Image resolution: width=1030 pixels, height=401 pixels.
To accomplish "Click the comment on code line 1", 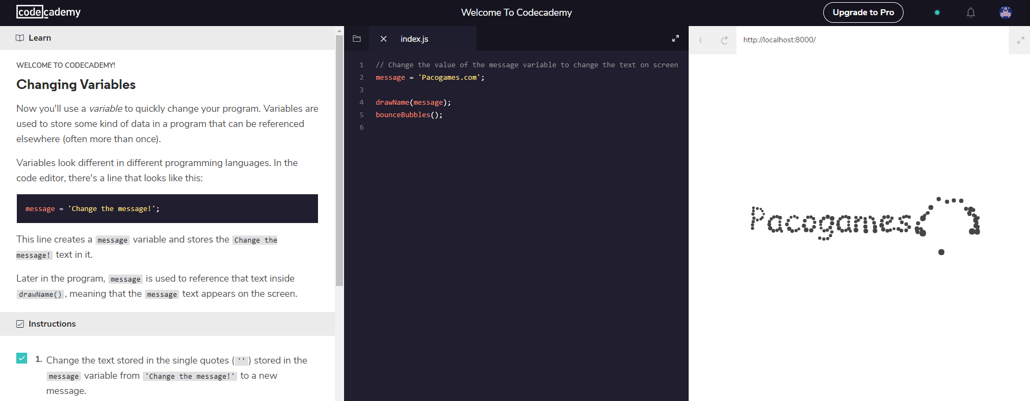I will tap(526, 65).
